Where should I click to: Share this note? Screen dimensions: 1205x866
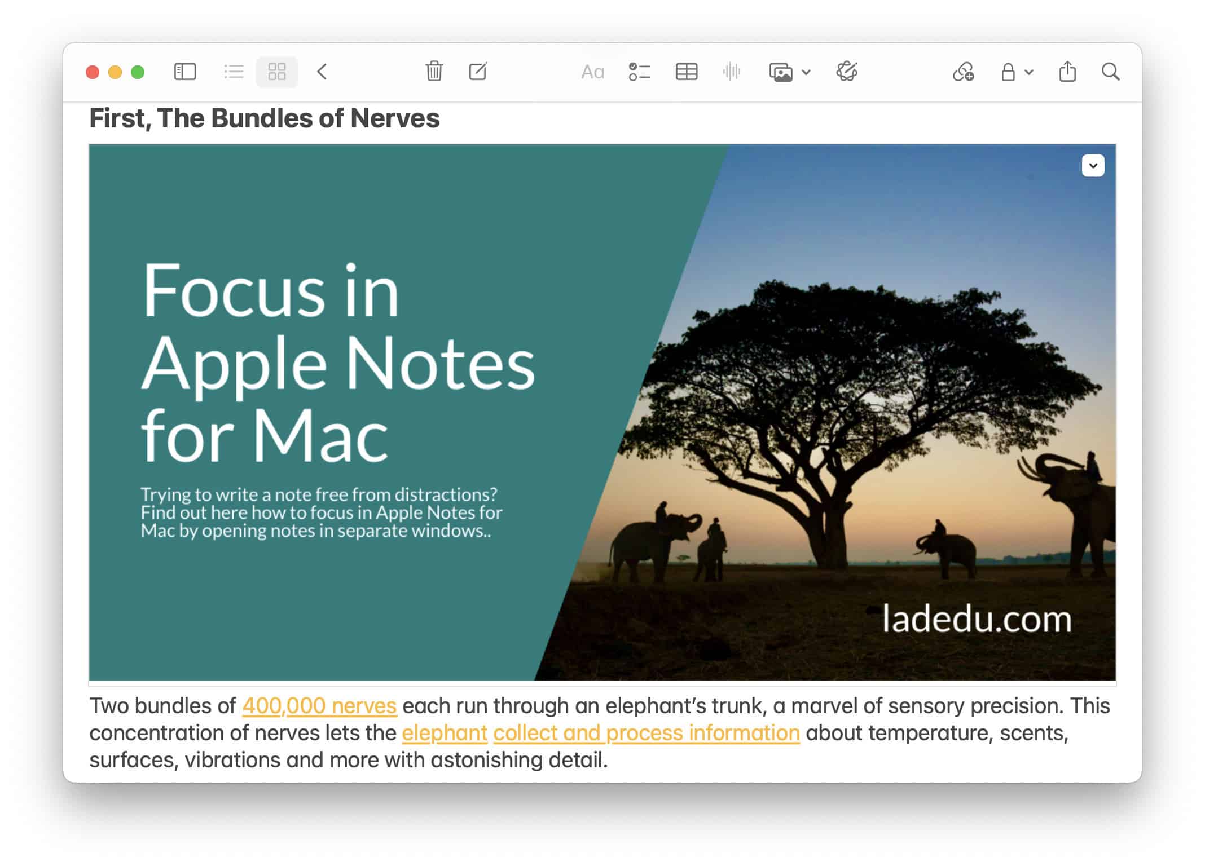tap(1067, 72)
